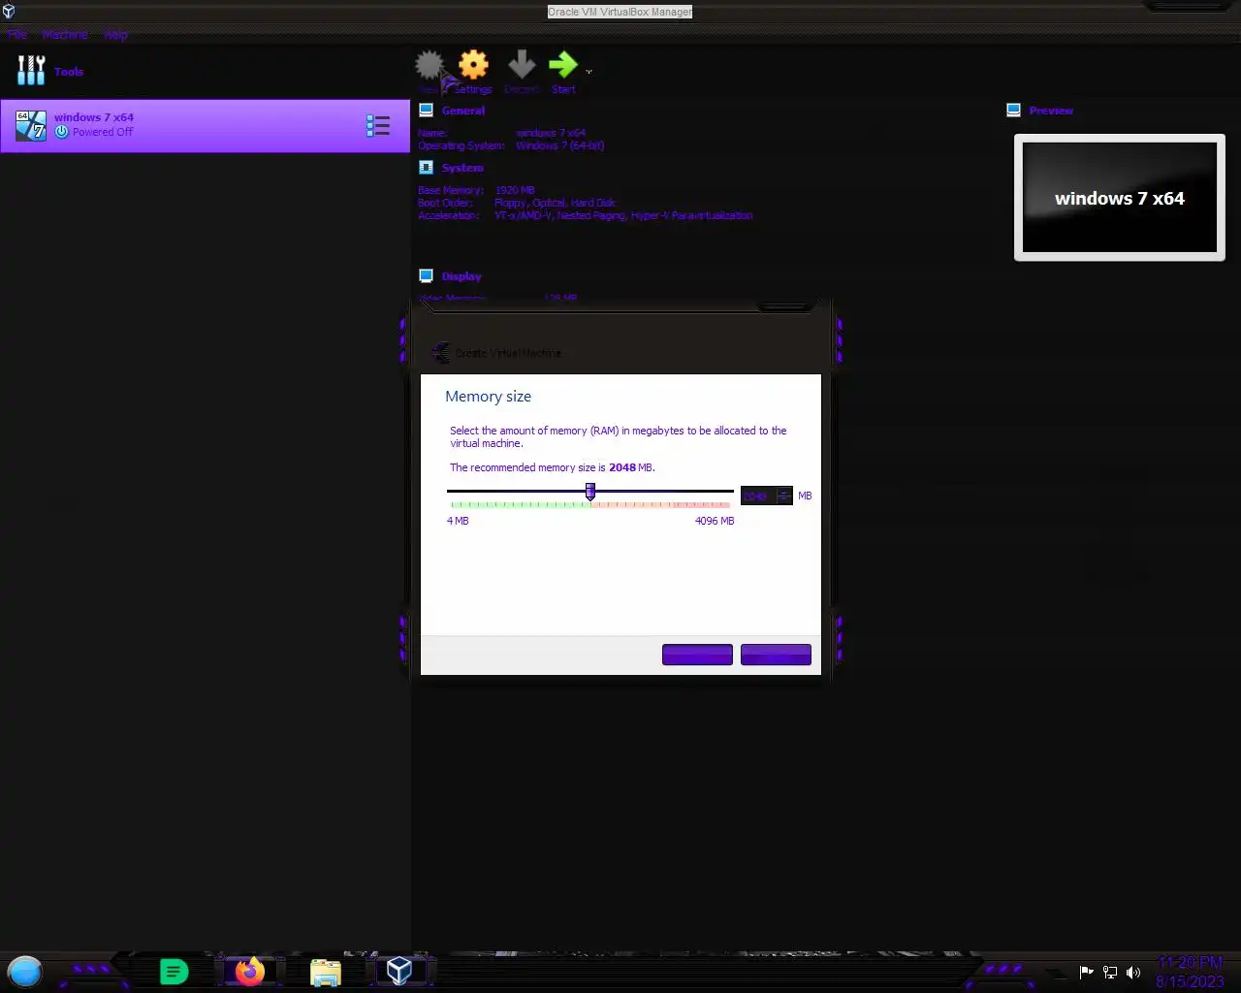Launch Firefox from the taskbar
The image size is (1241, 993).
coord(250,971)
